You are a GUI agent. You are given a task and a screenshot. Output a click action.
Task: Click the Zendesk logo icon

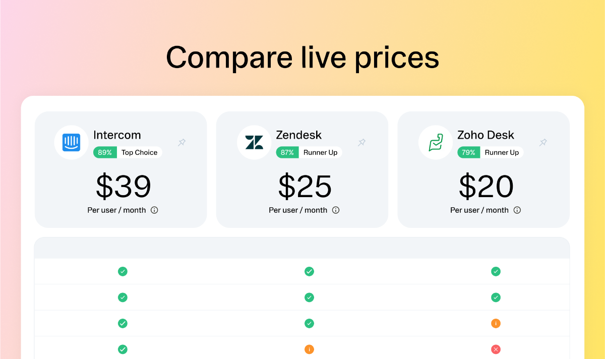coord(254,143)
